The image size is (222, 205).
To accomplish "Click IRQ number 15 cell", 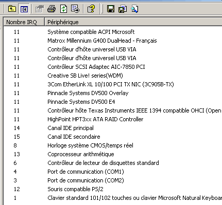I will pyautogui.click(x=17, y=137).
